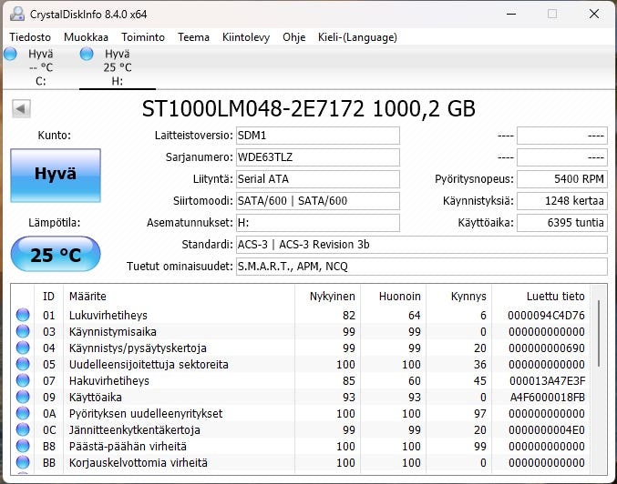Click the Standardi field ACS-3 Revision 3b
Image resolution: width=617 pixels, height=484 pixels.
point(422,245)
